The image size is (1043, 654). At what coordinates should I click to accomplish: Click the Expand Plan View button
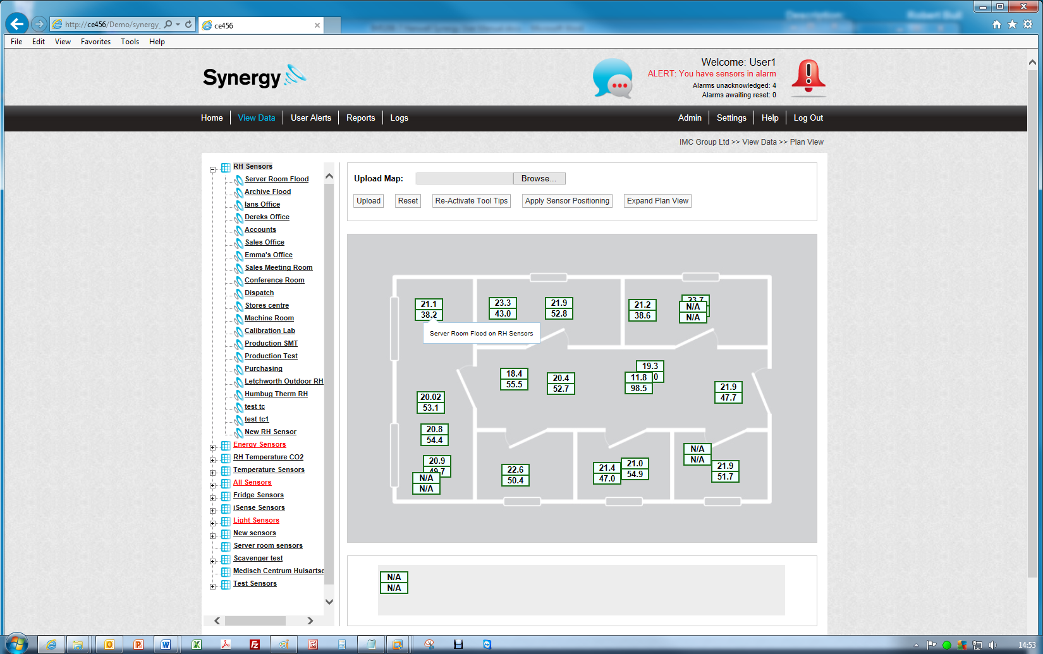(x=657, y=201)
